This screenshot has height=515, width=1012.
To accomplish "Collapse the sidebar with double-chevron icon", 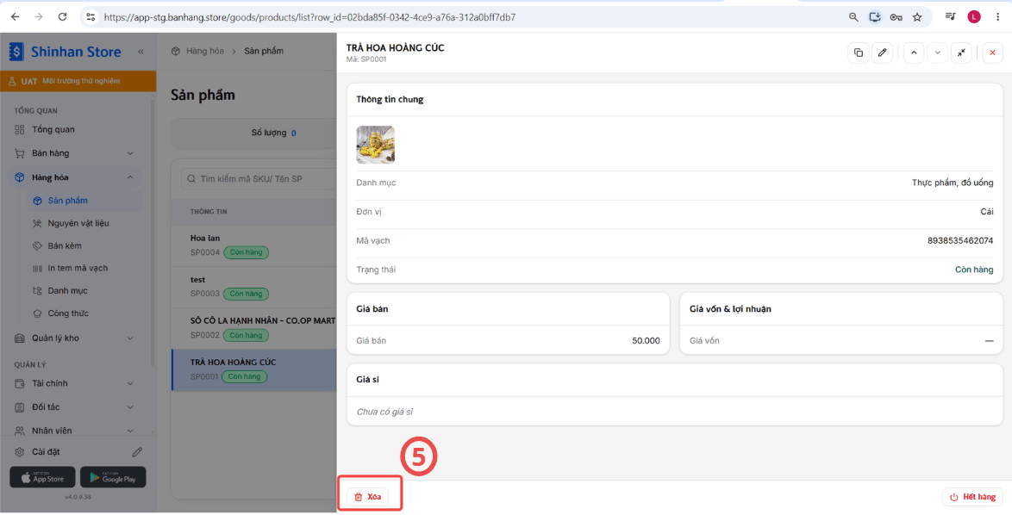I will pyautogui.click(x=141, y=52).
